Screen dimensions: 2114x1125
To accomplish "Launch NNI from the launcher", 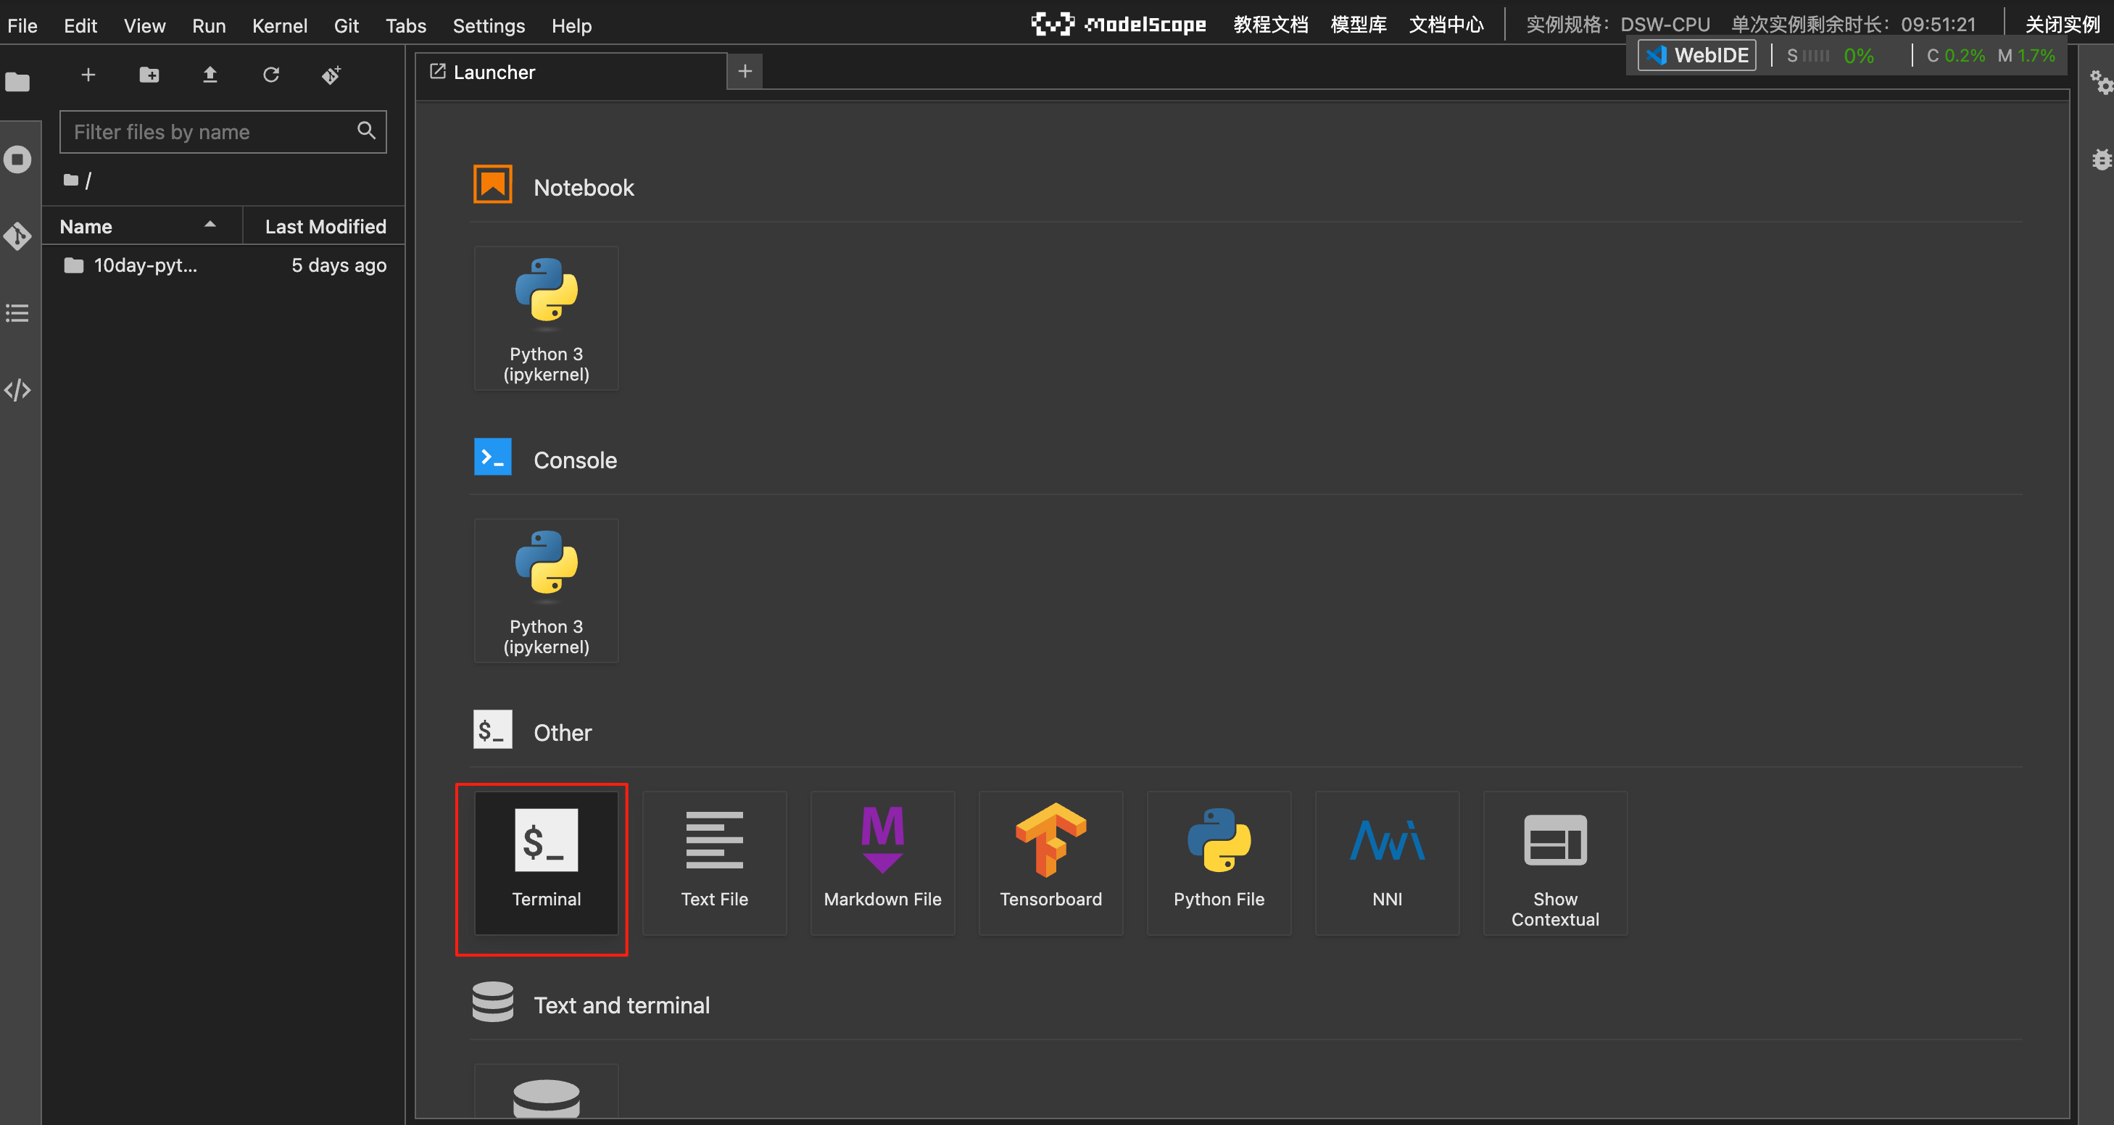I will coord(1386,862).
